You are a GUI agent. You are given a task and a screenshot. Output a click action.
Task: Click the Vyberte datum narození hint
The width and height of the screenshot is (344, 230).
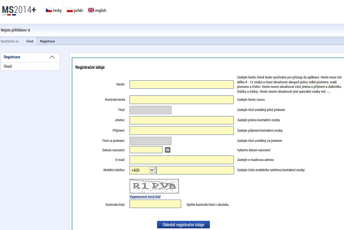click(254, 150)
